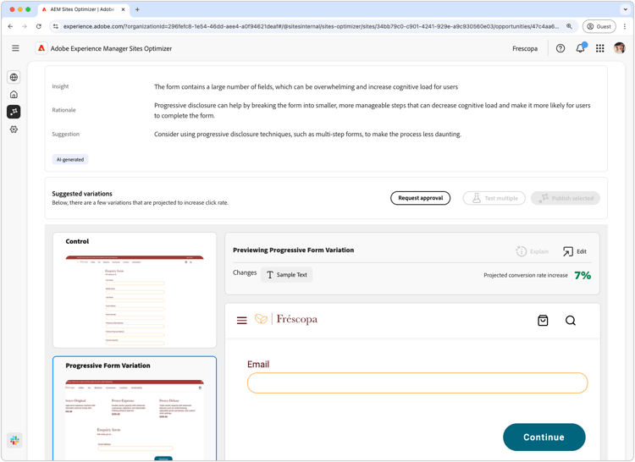Image resolution: width=635 pixels, height=462 pixels.
Task: Click the Rationale label
Action: (63, 110)
